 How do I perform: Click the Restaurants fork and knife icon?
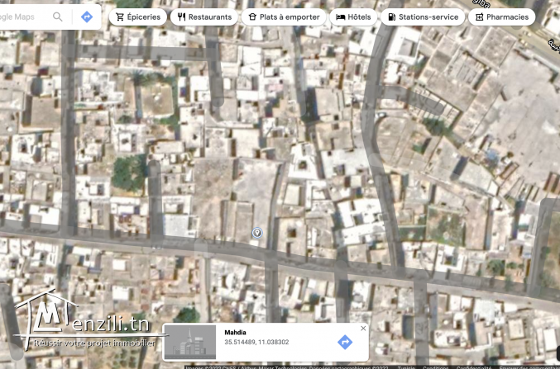(x=181, y=17)
